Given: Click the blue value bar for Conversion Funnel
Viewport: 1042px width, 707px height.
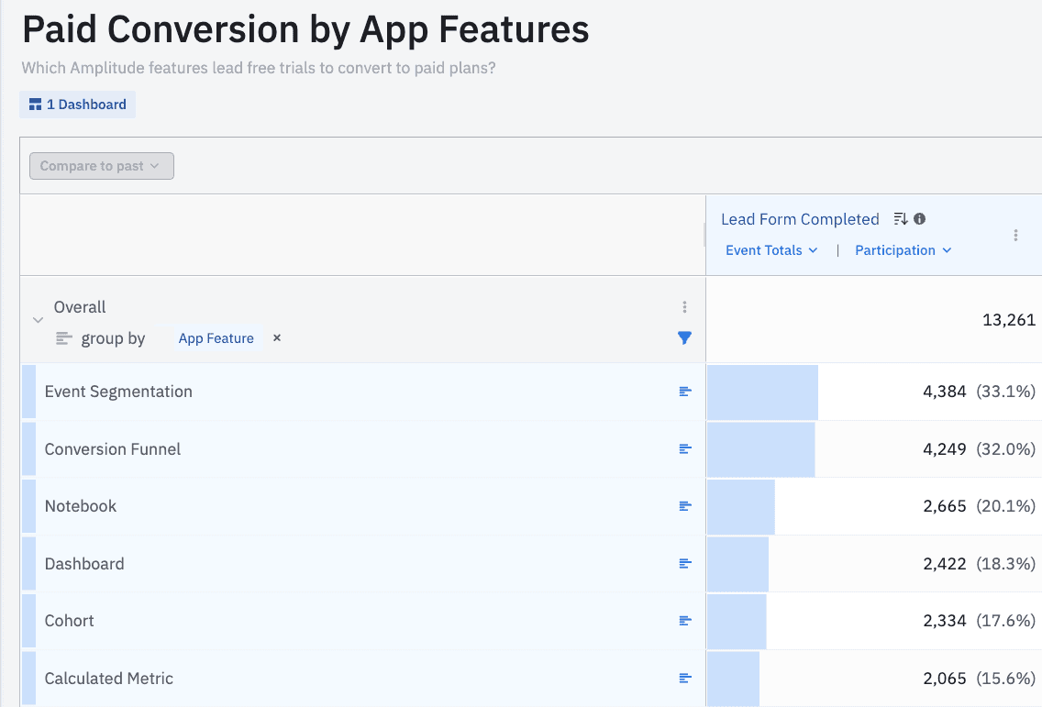Looking at the screenshot, I should [759, 448].
